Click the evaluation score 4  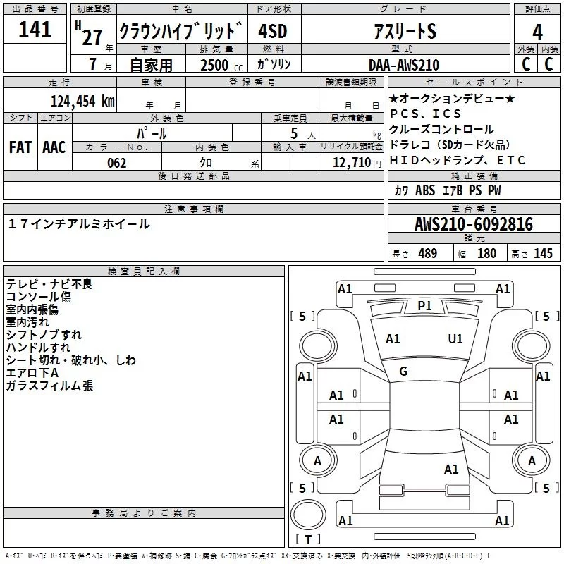point(537,32)
